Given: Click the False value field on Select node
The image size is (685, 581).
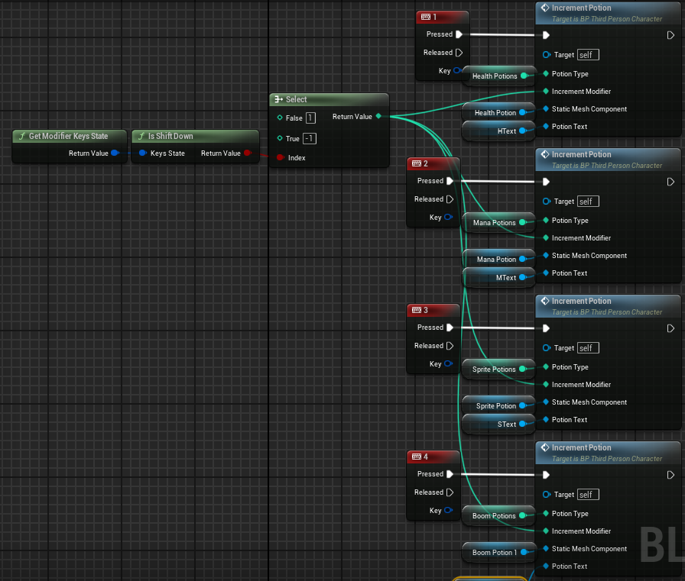Looking at the screenshot, I should (x=310, y=118).
